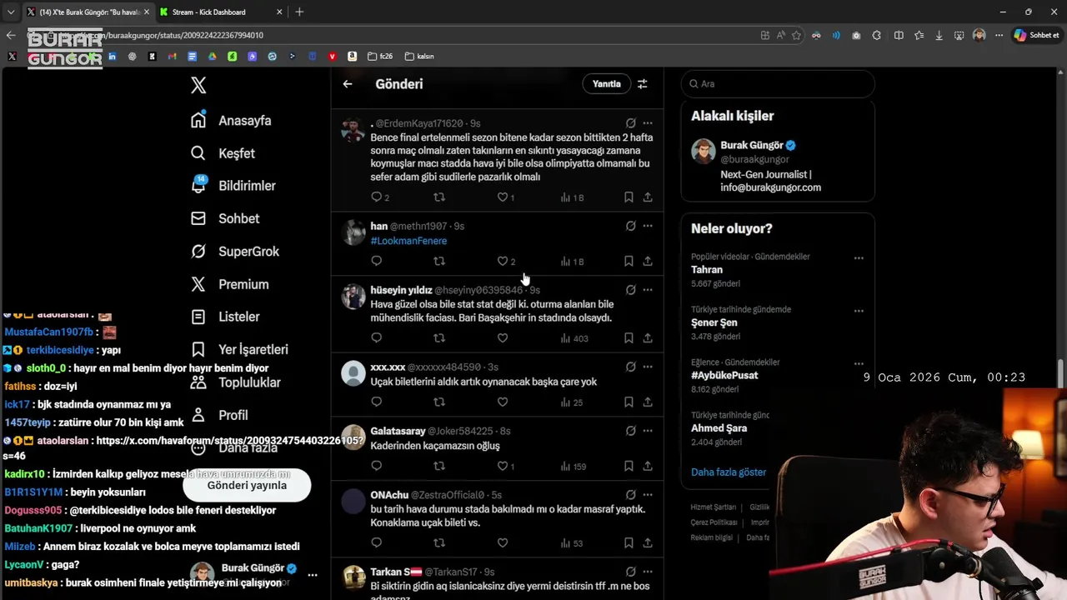Screen dimensions: 1067x600
Task: Open Keşfet explore page
Action: pos(223,153)
